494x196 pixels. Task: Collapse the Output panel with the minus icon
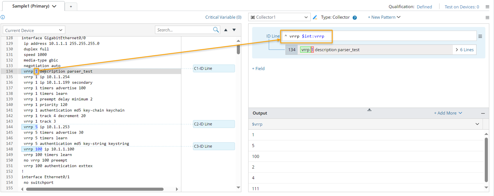(x=483, y=113)
